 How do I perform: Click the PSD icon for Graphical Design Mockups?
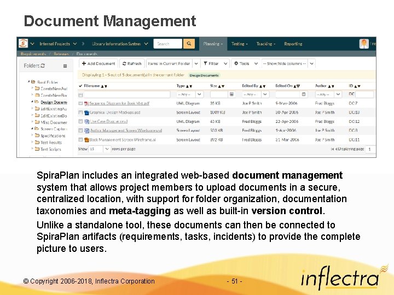tap(86, 113)
